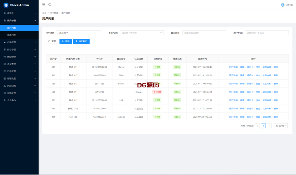Click the Stock-Admin logo icon
Viewport: 296px width, 175px height.
pos(6,5)
